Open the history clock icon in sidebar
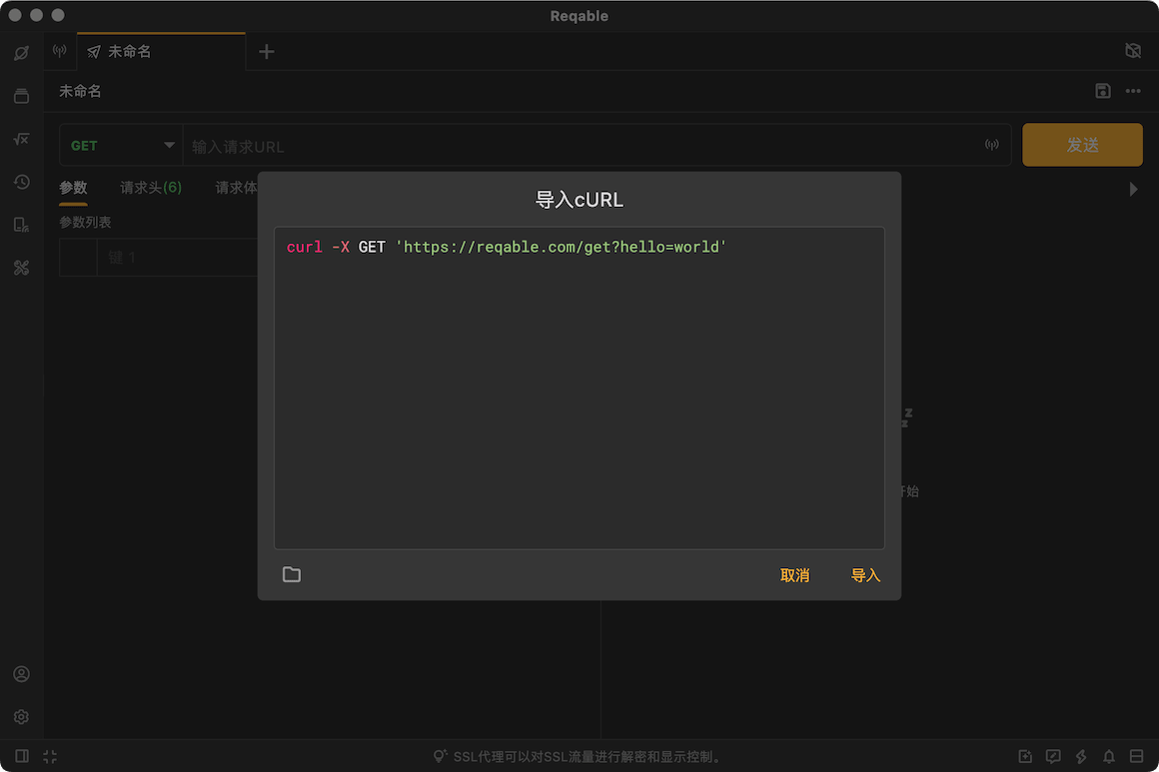The height and width of the screenshot is (772, 1159). point(21,182)
